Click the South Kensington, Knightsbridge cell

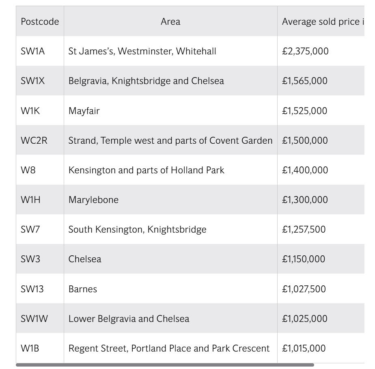pyautogui.click(x=137, y=229)
